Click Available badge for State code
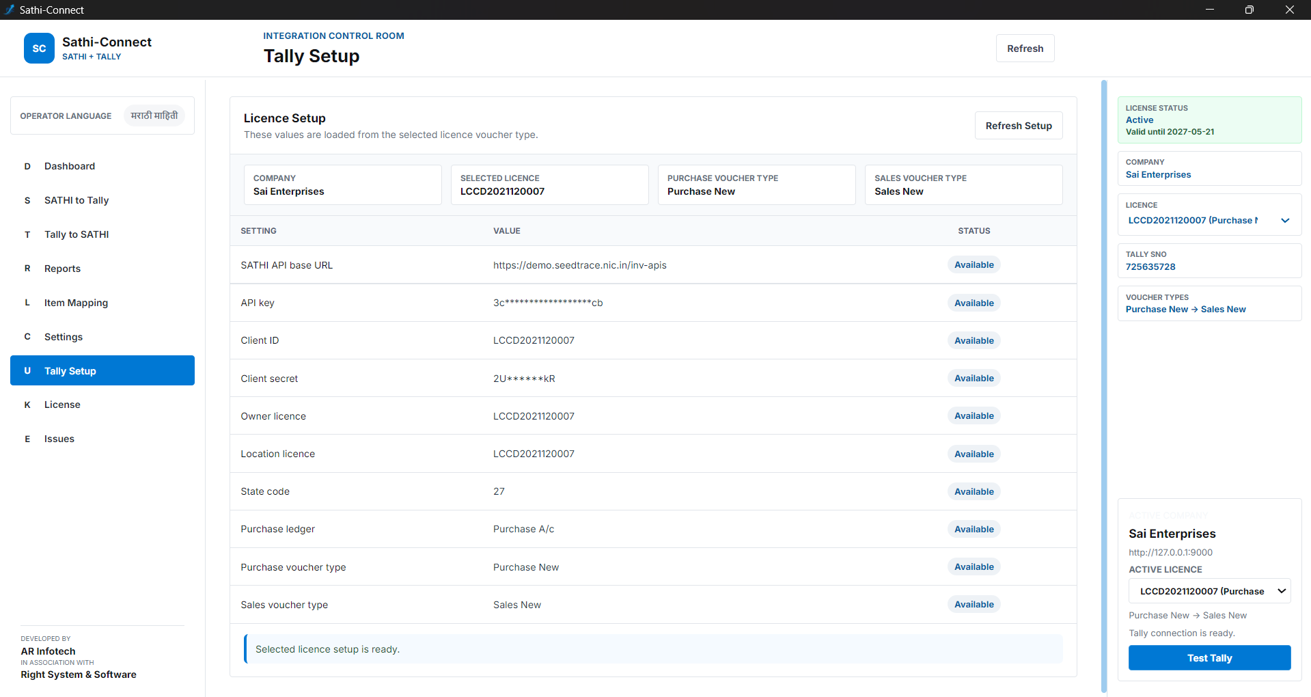The height and width of the screenshot is (697, 1311). pos(974,491)
